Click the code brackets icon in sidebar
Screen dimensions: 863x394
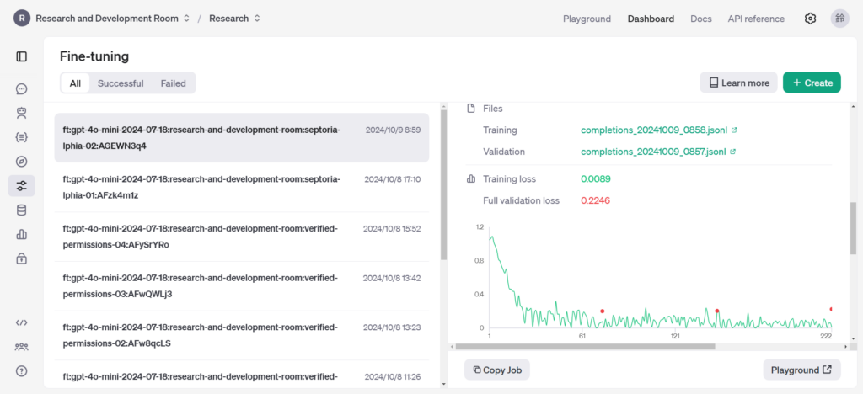[x=22, y=322]
